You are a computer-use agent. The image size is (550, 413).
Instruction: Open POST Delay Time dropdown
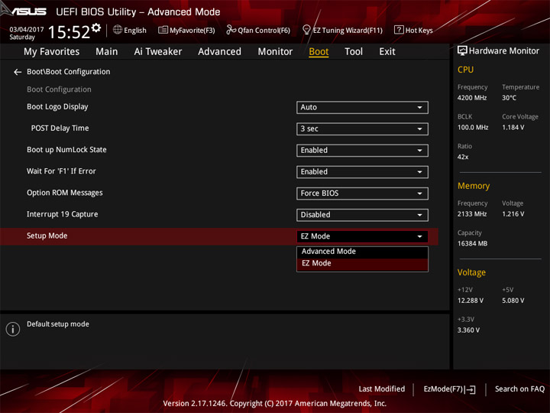(362, 129)
